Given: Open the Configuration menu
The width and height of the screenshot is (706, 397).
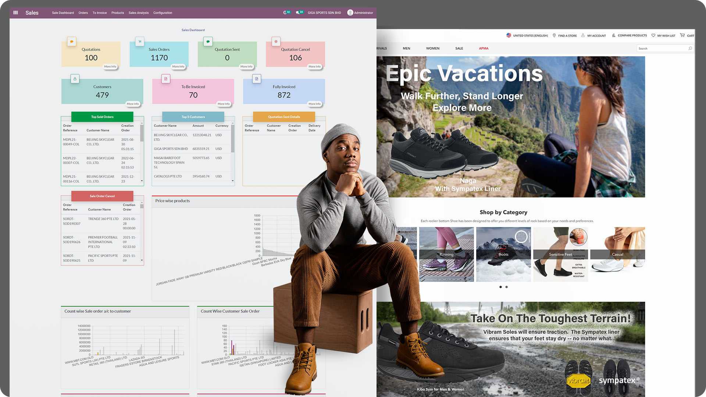Looking at the screenshot, I should (163, 12).
